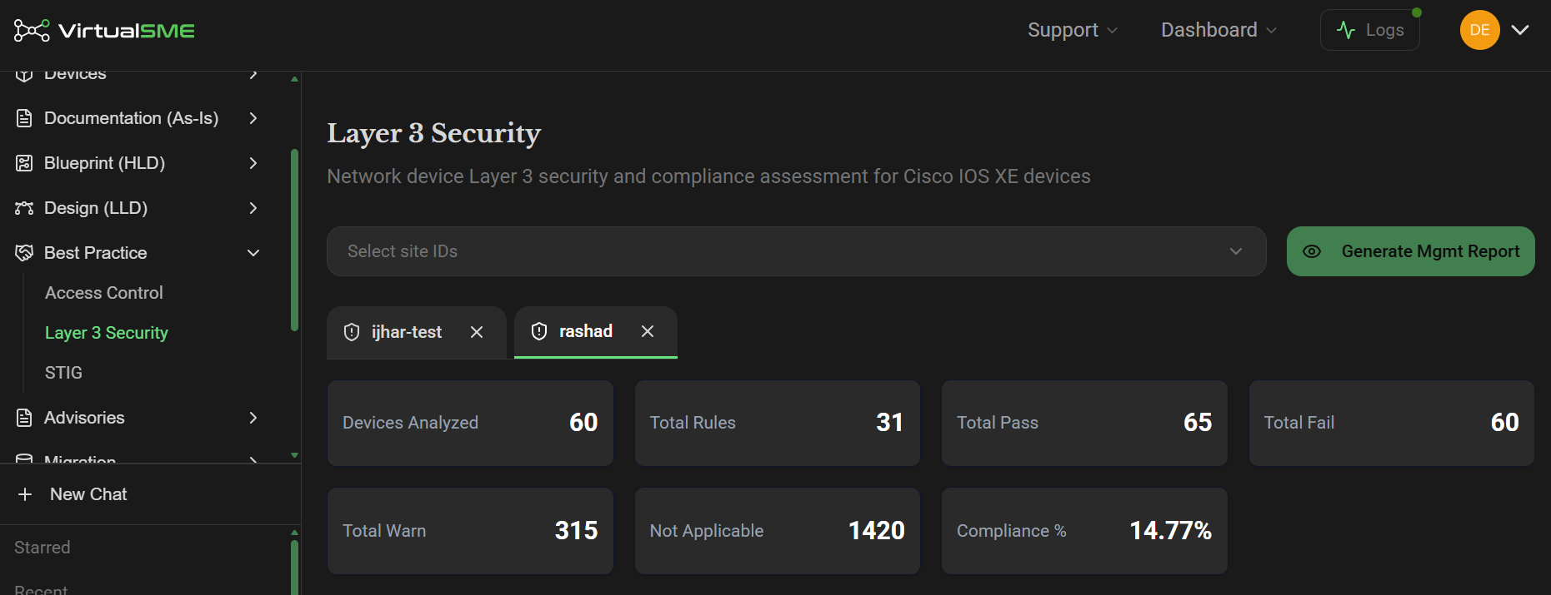The image size is (1551, 595).
Task: Collapse the Best Practice section chevron
Action: pos(253,253)
